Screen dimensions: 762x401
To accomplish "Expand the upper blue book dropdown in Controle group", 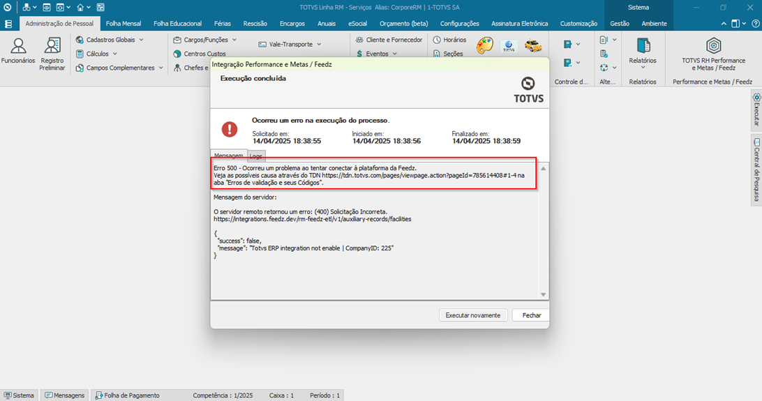I will [578, 44].
